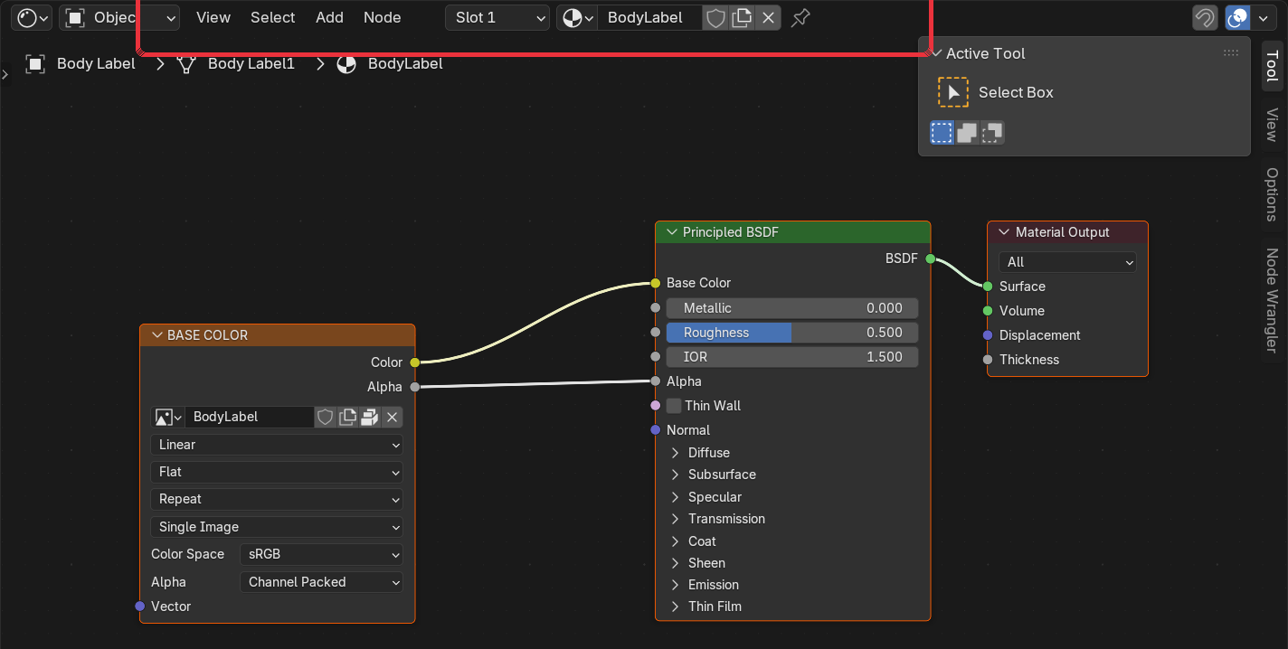The image size is (1288, 649).
Task: Open the overlays options dropdown arrow
Action: [1262, 17]
